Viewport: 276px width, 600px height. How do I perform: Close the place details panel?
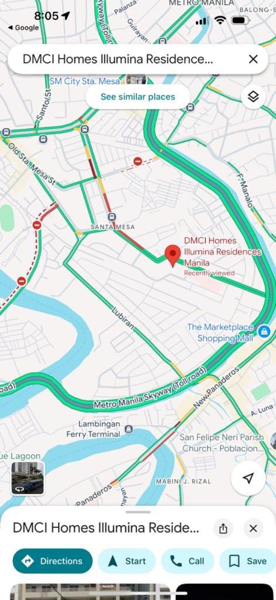click(253, 529)
